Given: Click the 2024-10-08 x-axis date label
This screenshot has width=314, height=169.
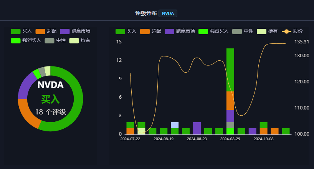Looking at the screenshot, I should (264, 139).
